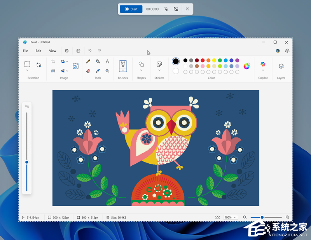Mute microphone in recording bar

point(166,9)
